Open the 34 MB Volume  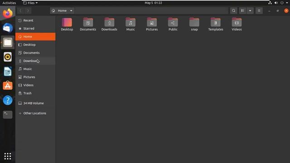(x=35, y=103)
